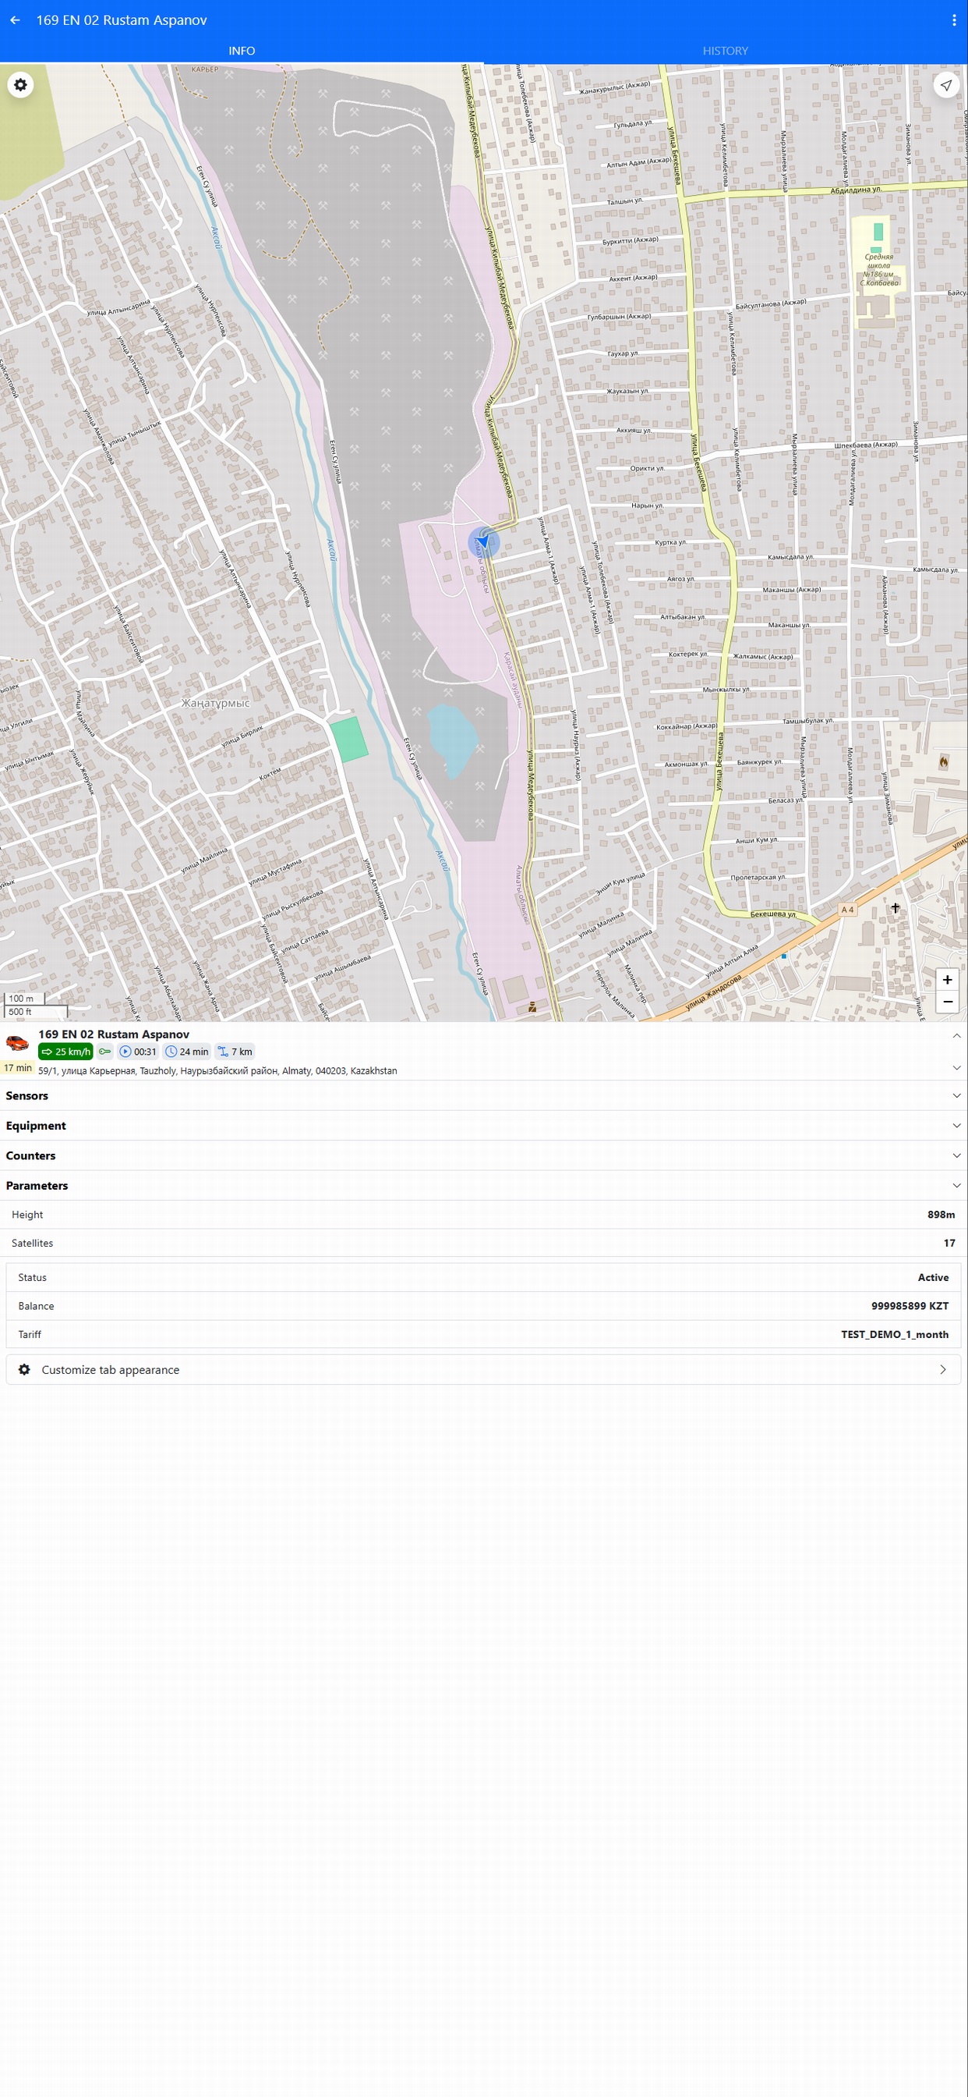Click the school No.186 label on map

880,269
